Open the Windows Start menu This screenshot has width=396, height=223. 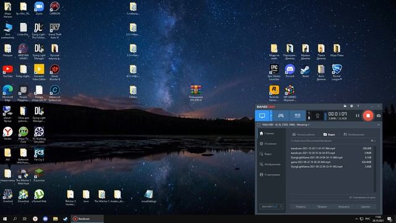pyautogui.click(x=5, y=219)
